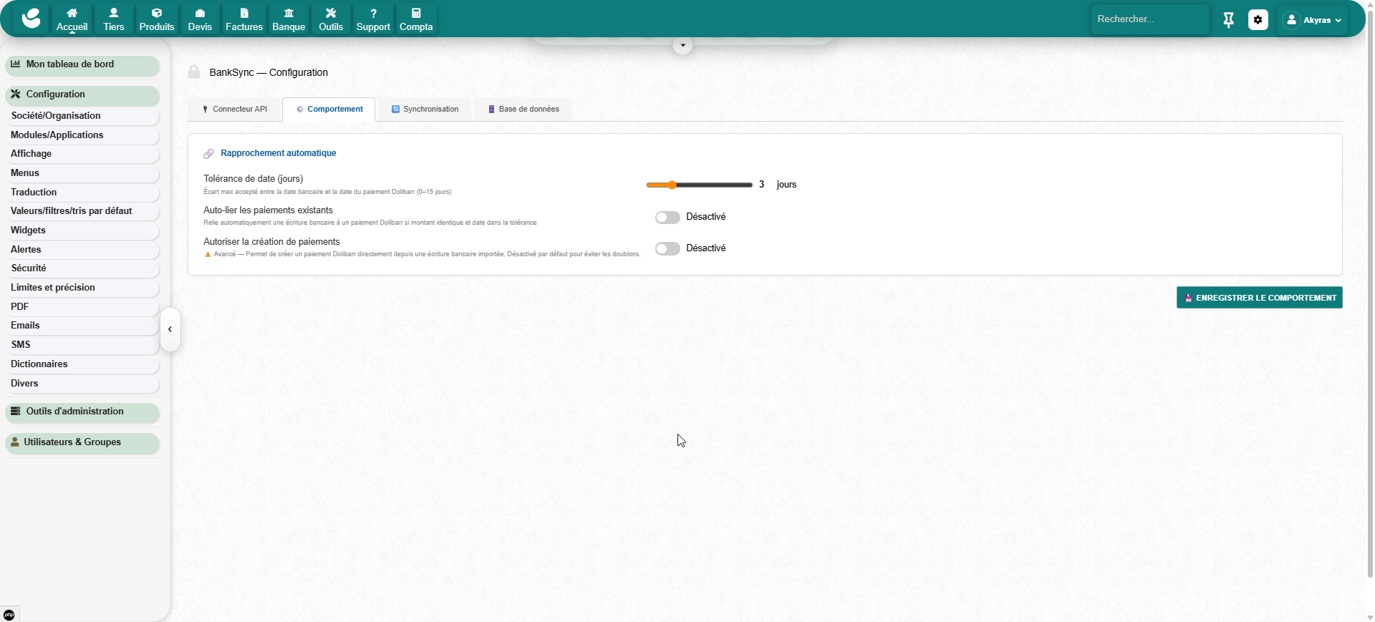
Task: Open SMS settings
Action: (x=82, y=345)
